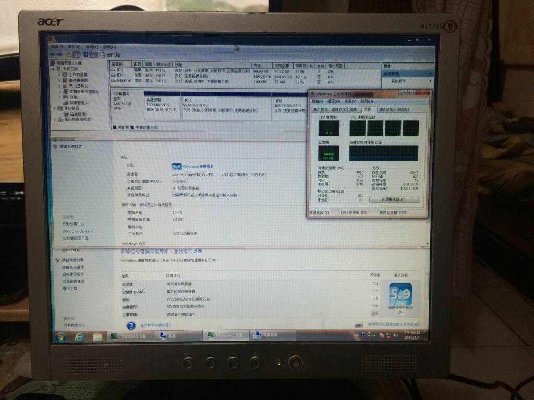
Task: Select the 本機使用者和群組 tree node
Action: coord(81,92)
